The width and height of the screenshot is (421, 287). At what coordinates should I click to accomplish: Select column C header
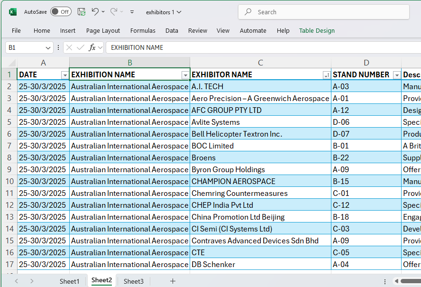click(260, 63)
